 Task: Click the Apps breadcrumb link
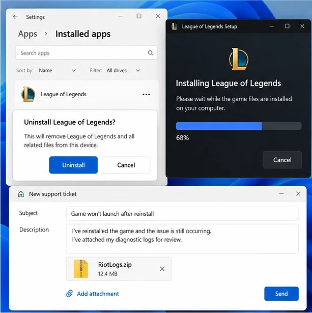(x=27, y=34)
